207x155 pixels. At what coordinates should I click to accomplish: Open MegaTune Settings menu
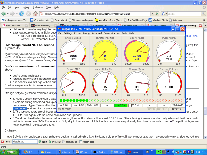pyautogui.click(x=68, y=33)
